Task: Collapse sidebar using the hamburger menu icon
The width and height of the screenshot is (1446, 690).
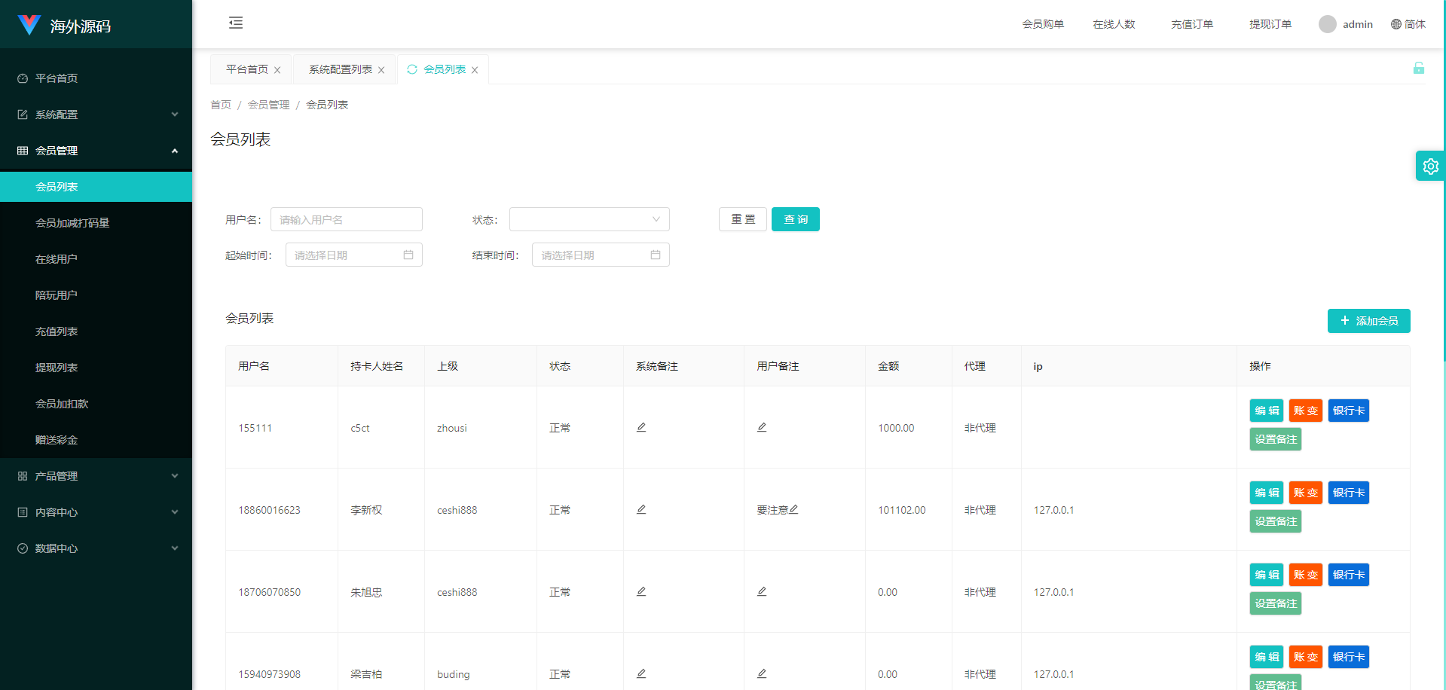Action: (x=236, y=23)
